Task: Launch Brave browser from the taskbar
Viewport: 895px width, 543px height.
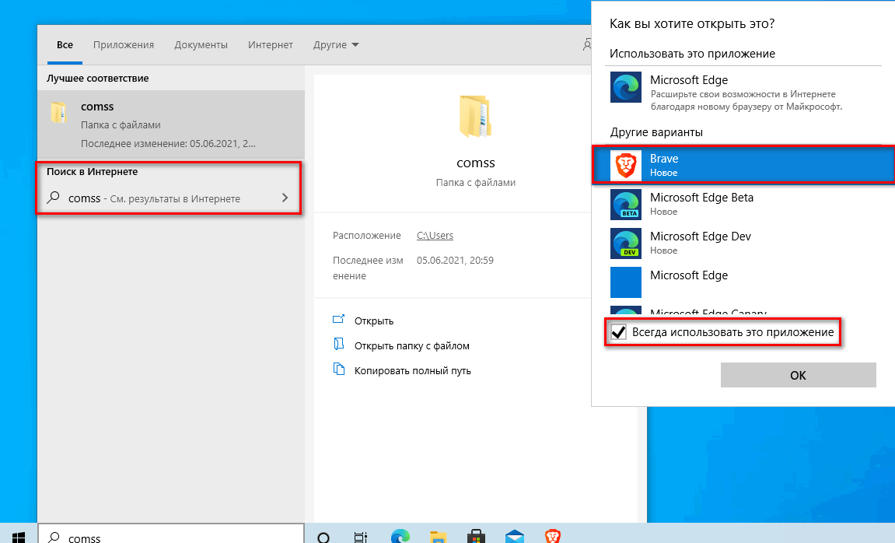Action: click(553, 537)
